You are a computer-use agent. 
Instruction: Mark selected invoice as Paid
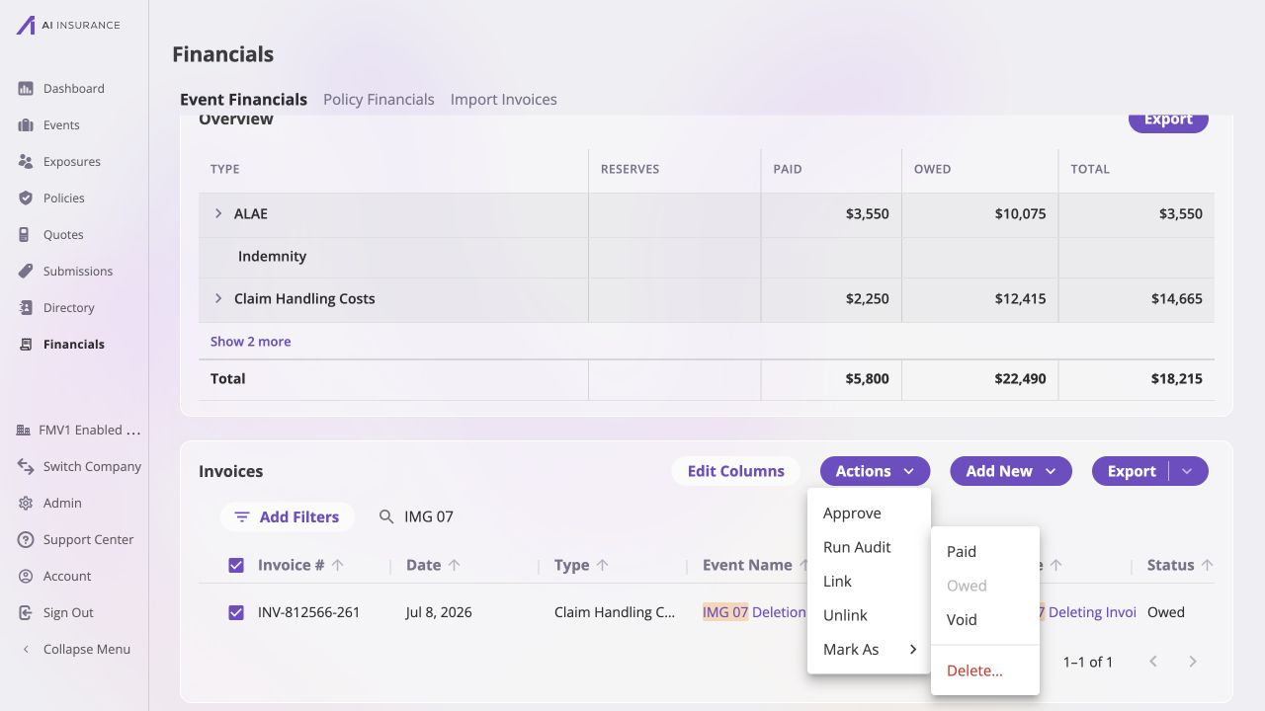(985, 552)
